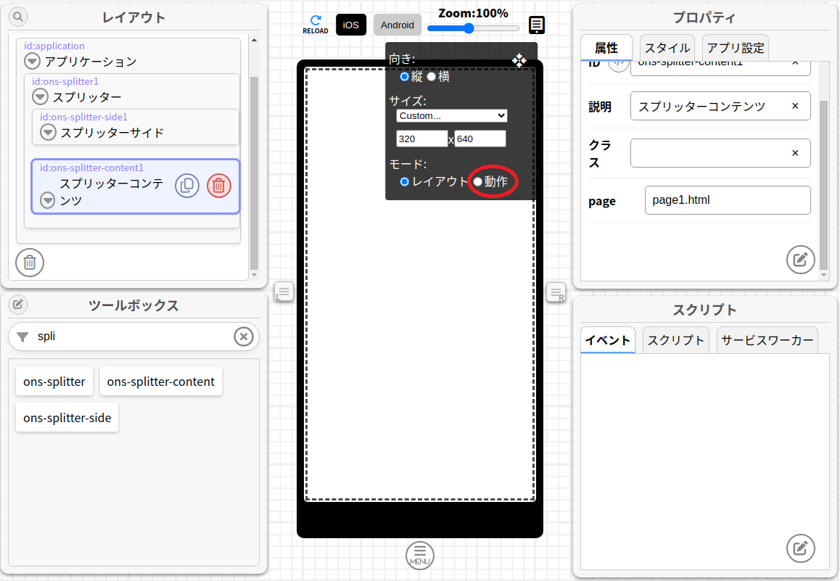Adjust the Zoom slider
The height and width of the screenshot is (581, 840).
point(469,28)
